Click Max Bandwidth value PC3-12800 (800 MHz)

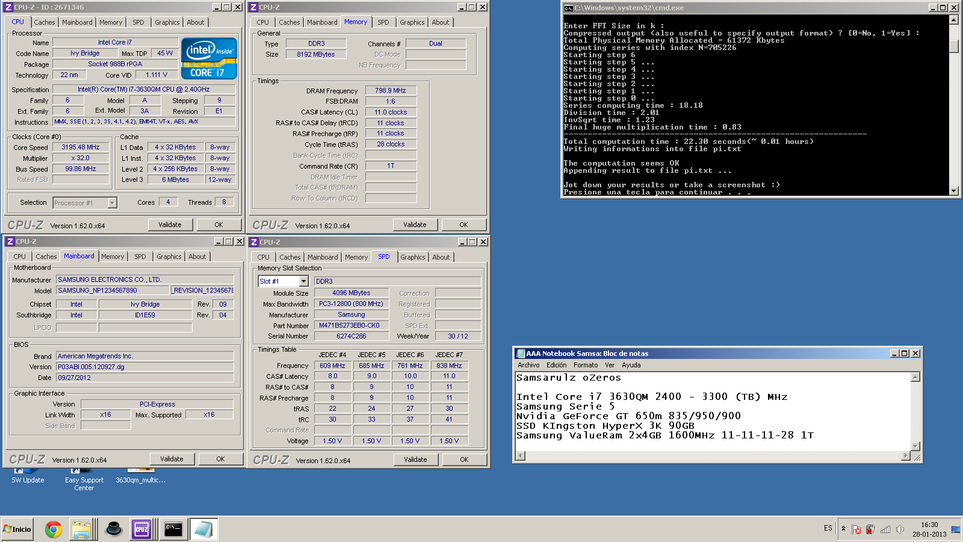351,304
